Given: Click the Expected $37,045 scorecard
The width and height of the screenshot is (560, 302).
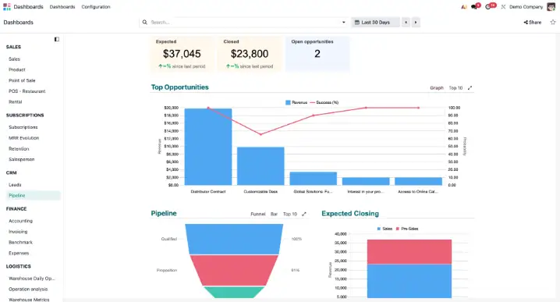Looking at the screenshot, I should (182, 54).
